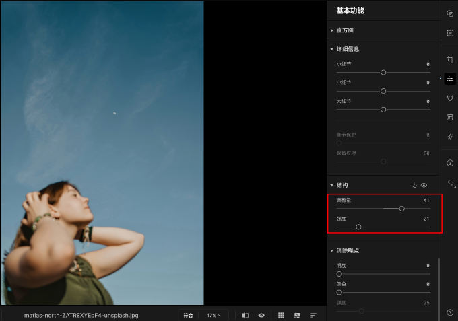This screenshot has height=321, width=458.
Task: Reset the 结构 section with the reset icon
Action: 414,185
